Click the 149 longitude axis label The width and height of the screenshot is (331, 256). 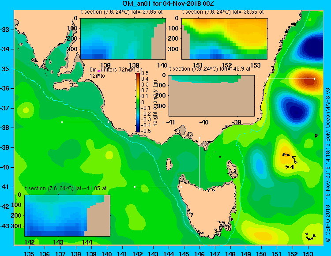click(x=246, y=254)
